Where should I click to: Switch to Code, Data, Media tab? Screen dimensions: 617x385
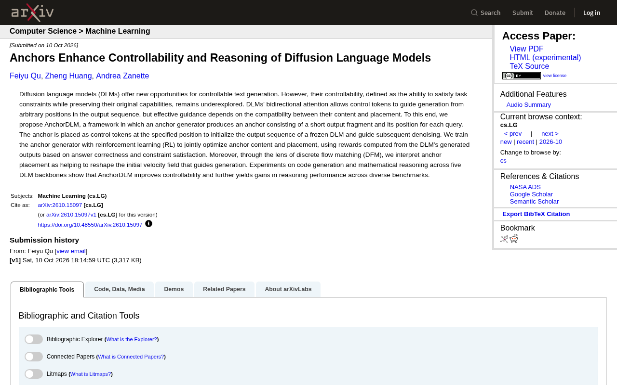tap(120, 289)
